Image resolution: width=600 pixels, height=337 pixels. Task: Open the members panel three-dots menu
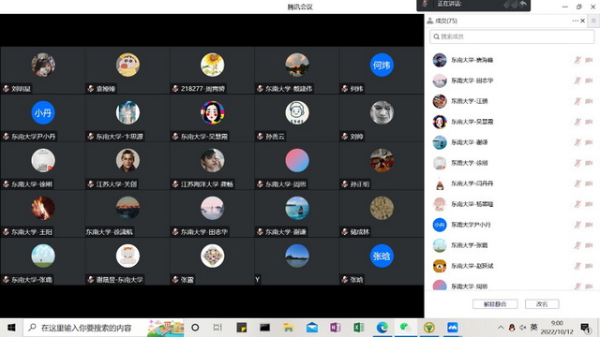[x=575, y=21]
